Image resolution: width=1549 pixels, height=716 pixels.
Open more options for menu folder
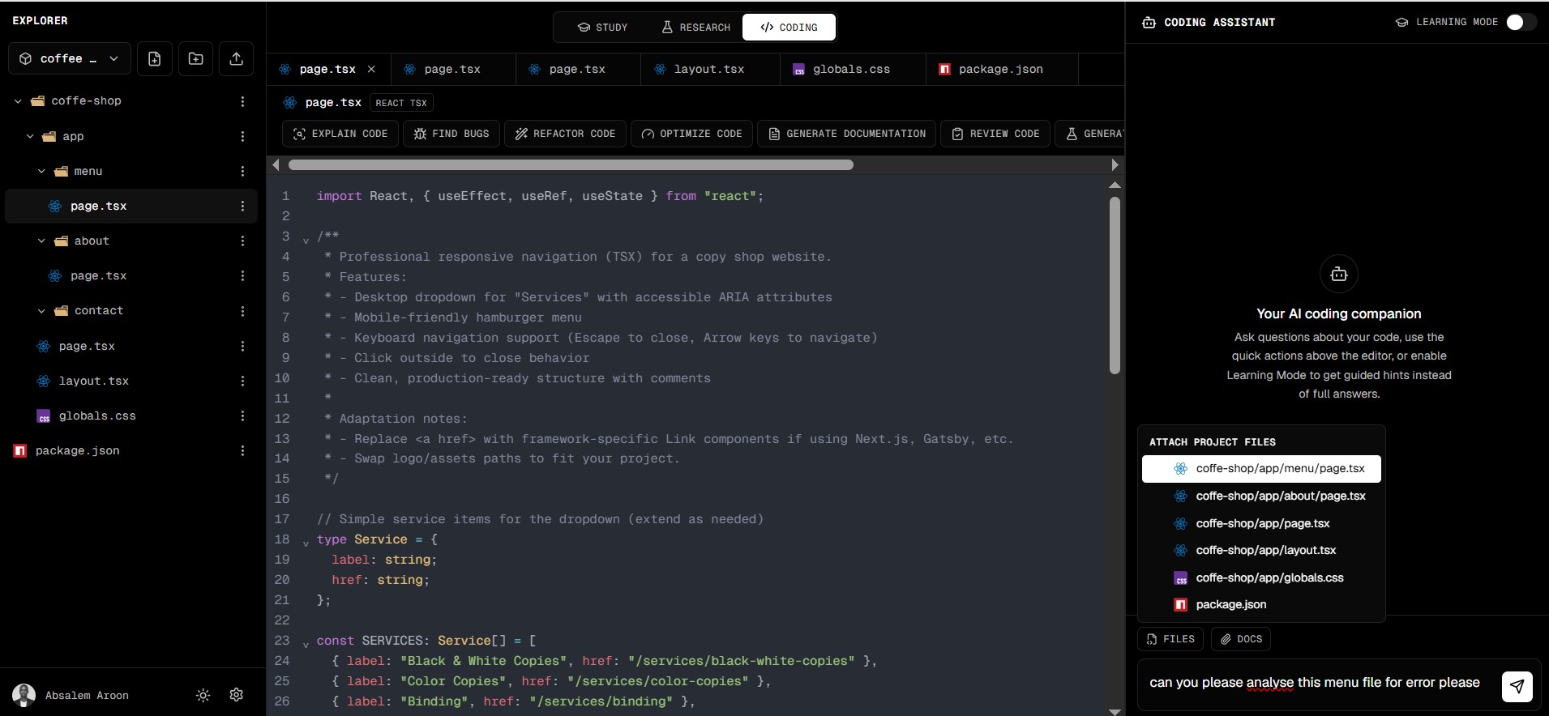pos(242,171)
